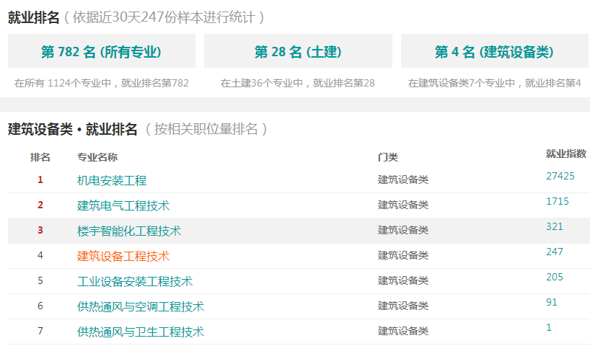
Task: Open the 工业设备安装工程技术 major link
Action: [135, 281]
